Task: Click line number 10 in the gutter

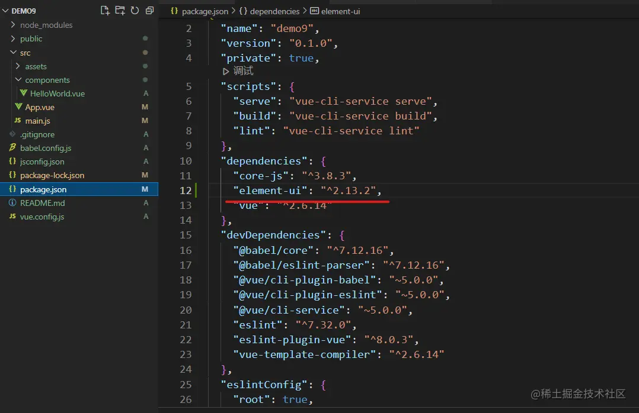Action: tap(186, 161)
